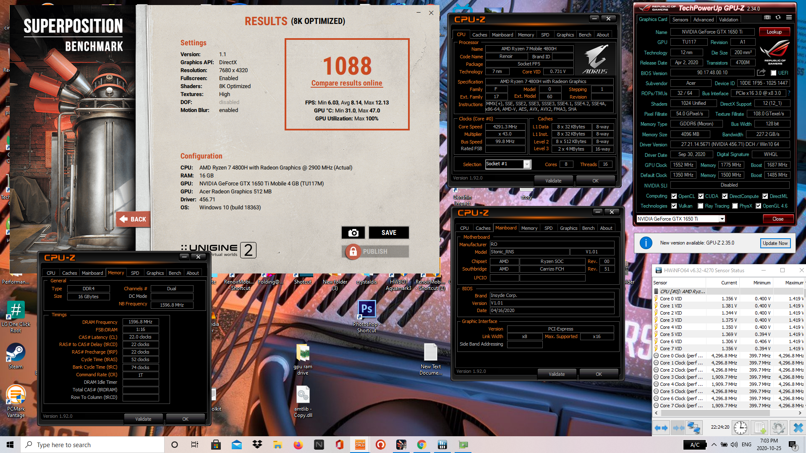This screenshot has width=806, height=453.
Task: Click the Chrome icon in the taskbar
Action: (x=421, y=445)
